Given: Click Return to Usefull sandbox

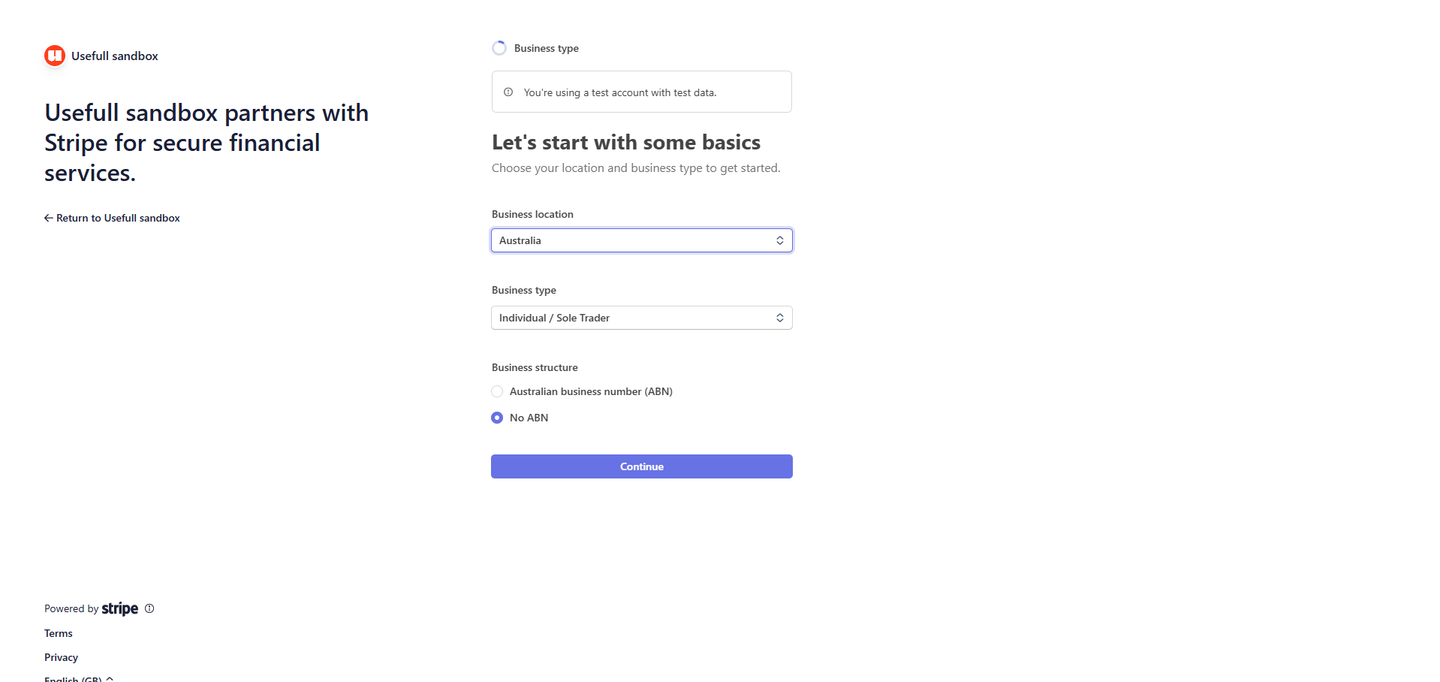Looking at the screenshot, I should [x=117, y=218].
